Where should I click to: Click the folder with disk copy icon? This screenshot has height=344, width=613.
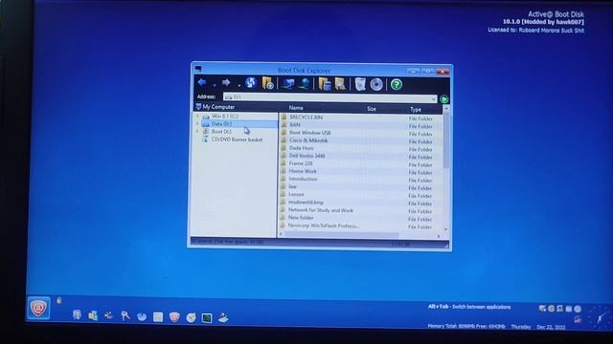point(325,84)
